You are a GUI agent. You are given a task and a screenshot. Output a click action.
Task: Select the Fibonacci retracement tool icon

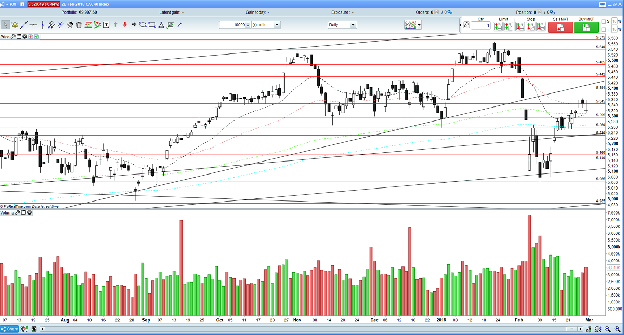pos(88,25)
